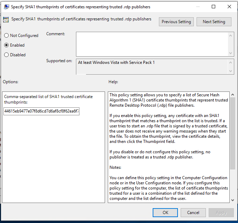Click the Help panel scroll up arrow
238x223 pixels.
[x=232, y=95]
